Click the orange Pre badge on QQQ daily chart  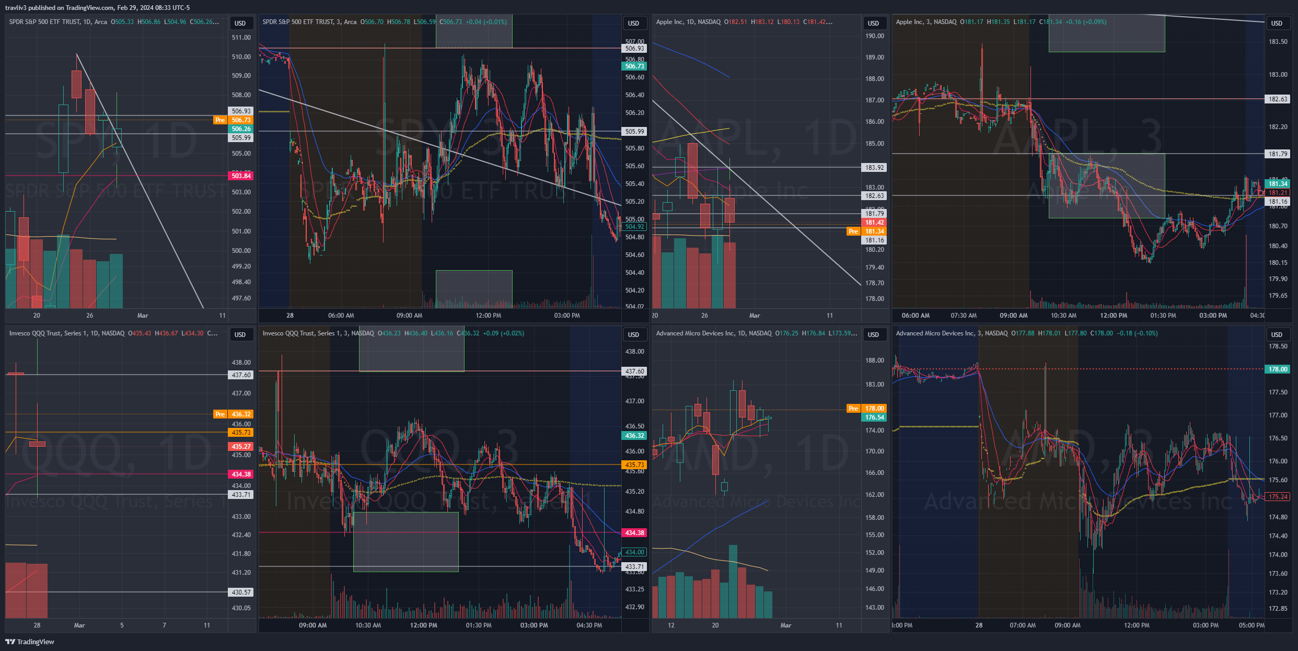[220, 414]
